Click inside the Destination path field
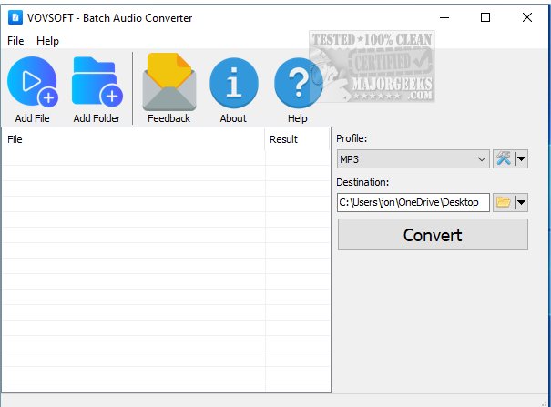The width and height of the screenshot is (551, 407). pos(413,202)
